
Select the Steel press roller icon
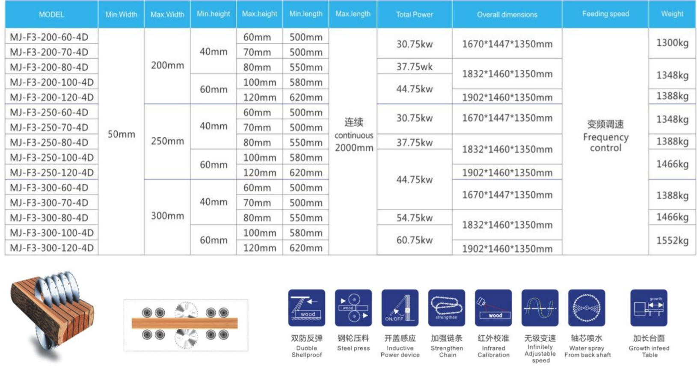[353, 308]
